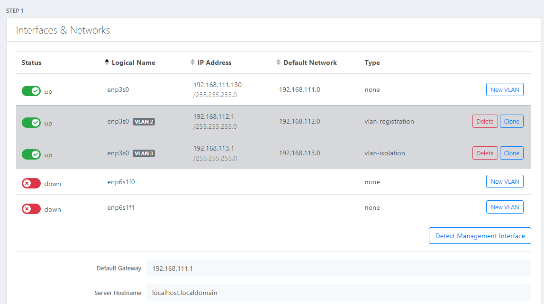Enable the enp6s1f1 interface
This screenshot has height=304, width=544.
(31, 208)
